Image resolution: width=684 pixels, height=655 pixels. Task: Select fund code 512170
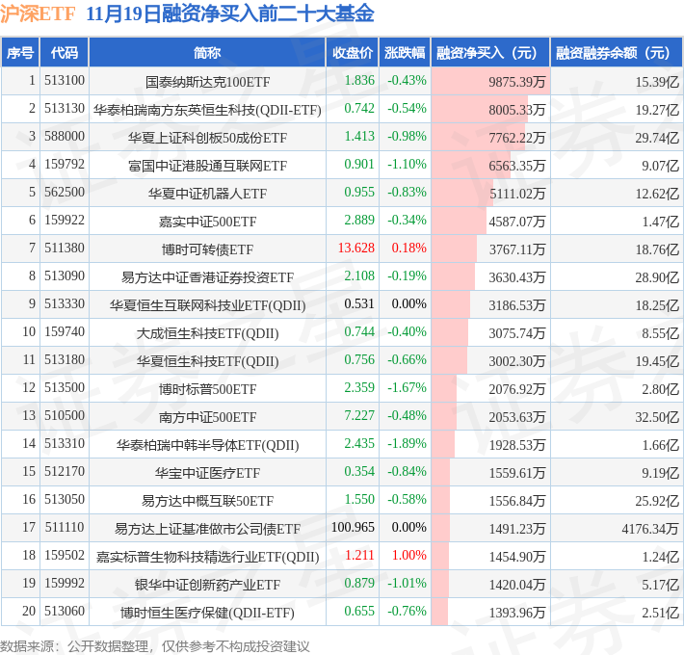click(x=65, y=471)
